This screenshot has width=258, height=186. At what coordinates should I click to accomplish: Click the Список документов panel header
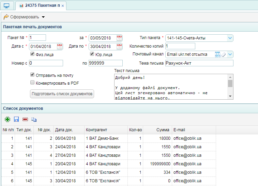130,108
